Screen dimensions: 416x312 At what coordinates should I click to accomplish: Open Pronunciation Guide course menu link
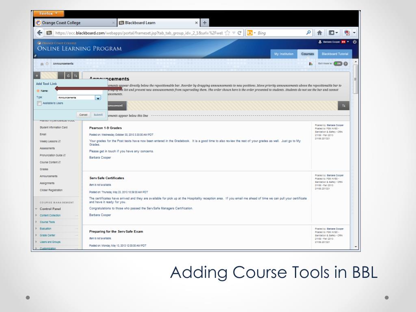pos(51,155)
